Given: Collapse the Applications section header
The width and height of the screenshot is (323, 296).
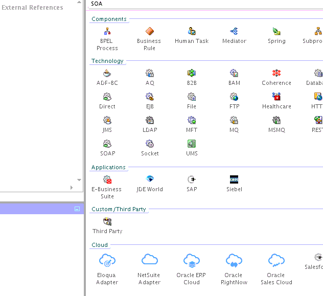Looking at the screenshot, I should pyautogui.click(x=108, y=167).
